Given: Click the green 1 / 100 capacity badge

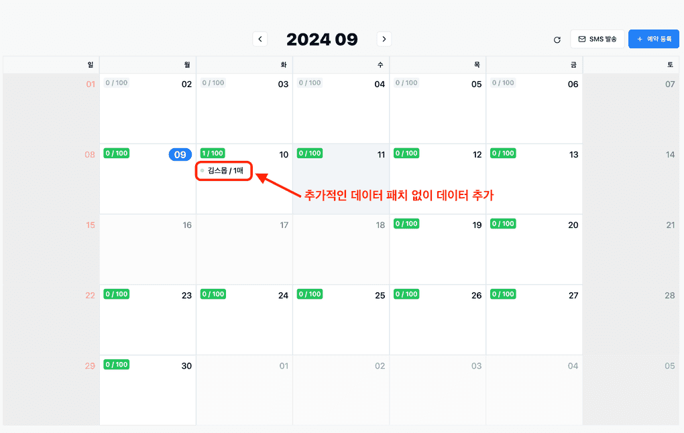Looking at the screenshot, I should click(212, 153).
